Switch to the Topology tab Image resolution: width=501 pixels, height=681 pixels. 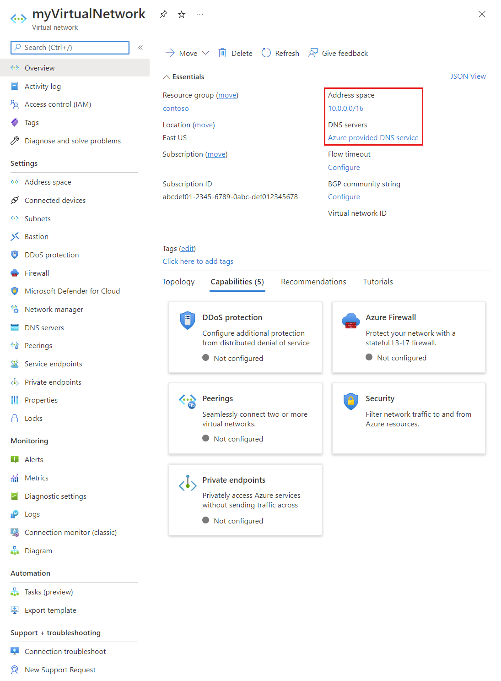pos(178,282)
